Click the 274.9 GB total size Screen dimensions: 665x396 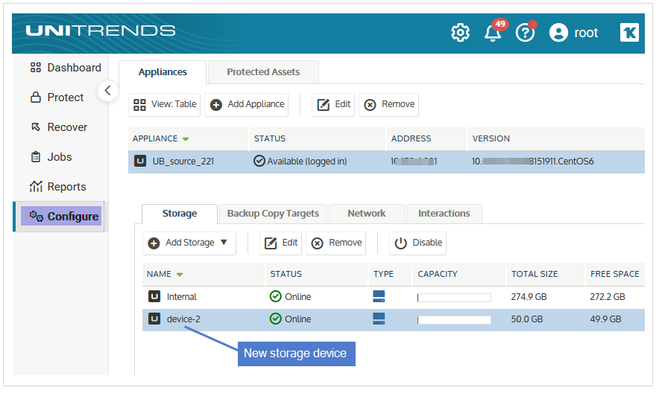(529, 297)
